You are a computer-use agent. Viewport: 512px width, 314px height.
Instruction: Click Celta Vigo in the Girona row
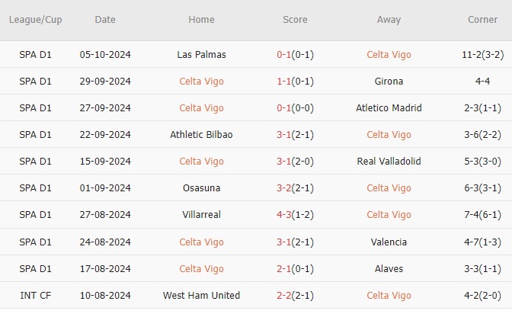click(201, 82)
